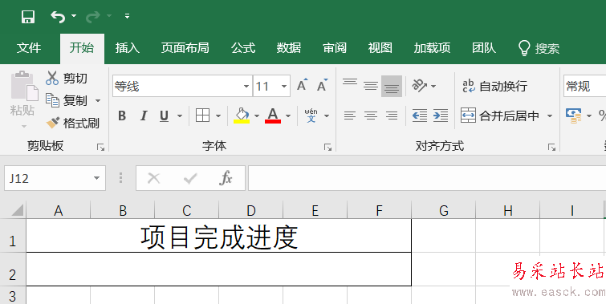Click the Borders icon

(202, 116)
